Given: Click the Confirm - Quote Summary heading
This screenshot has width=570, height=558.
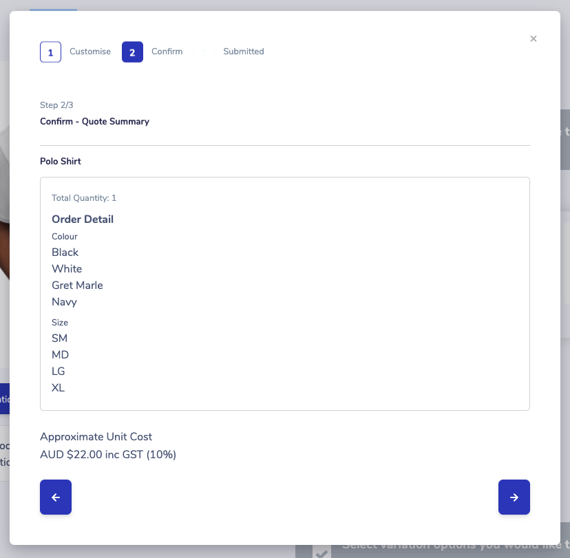Looking at the screenshot, I should pos(94,122).
